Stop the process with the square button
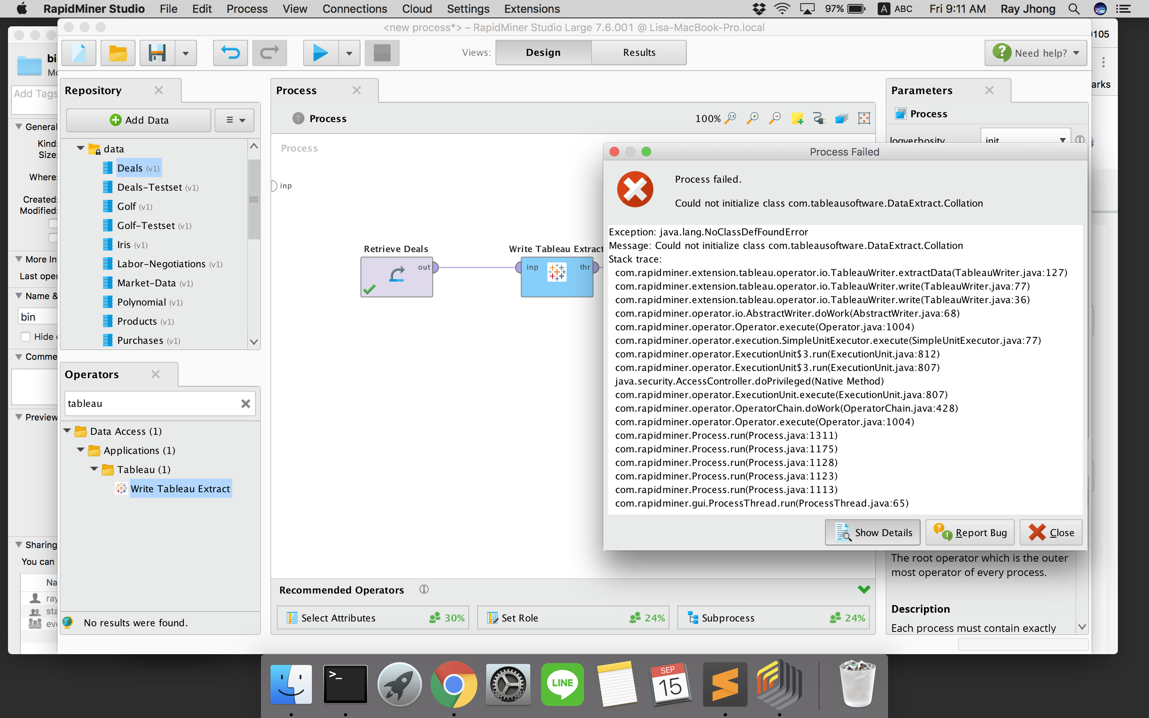Screen dimensions: 1149x718 pos(382,53)
